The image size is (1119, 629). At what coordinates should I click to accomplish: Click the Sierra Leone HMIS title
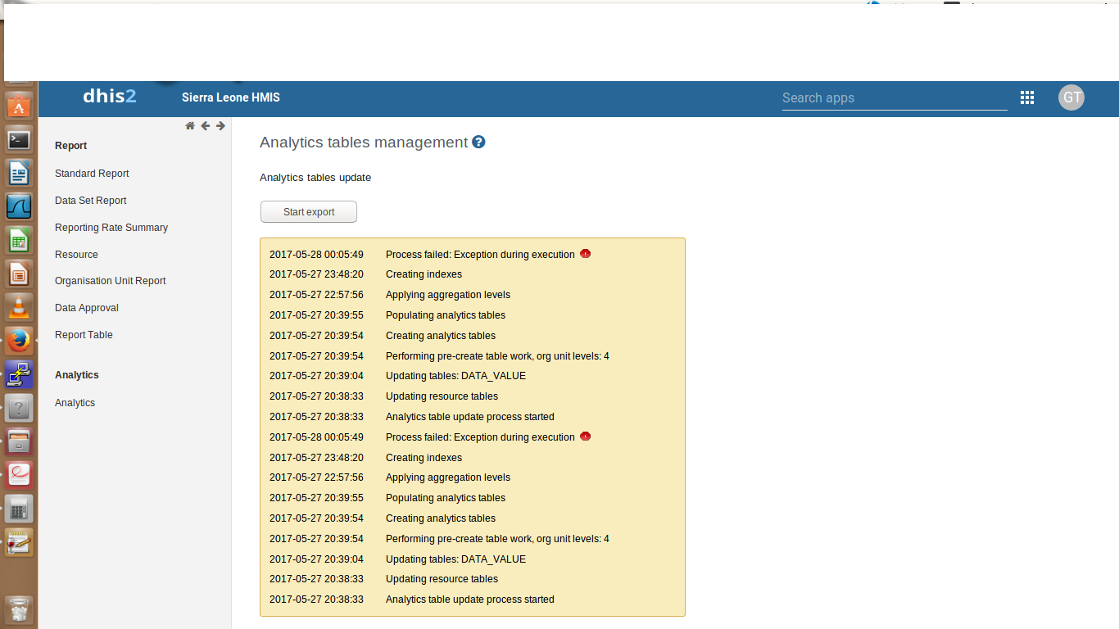(231, 97)
